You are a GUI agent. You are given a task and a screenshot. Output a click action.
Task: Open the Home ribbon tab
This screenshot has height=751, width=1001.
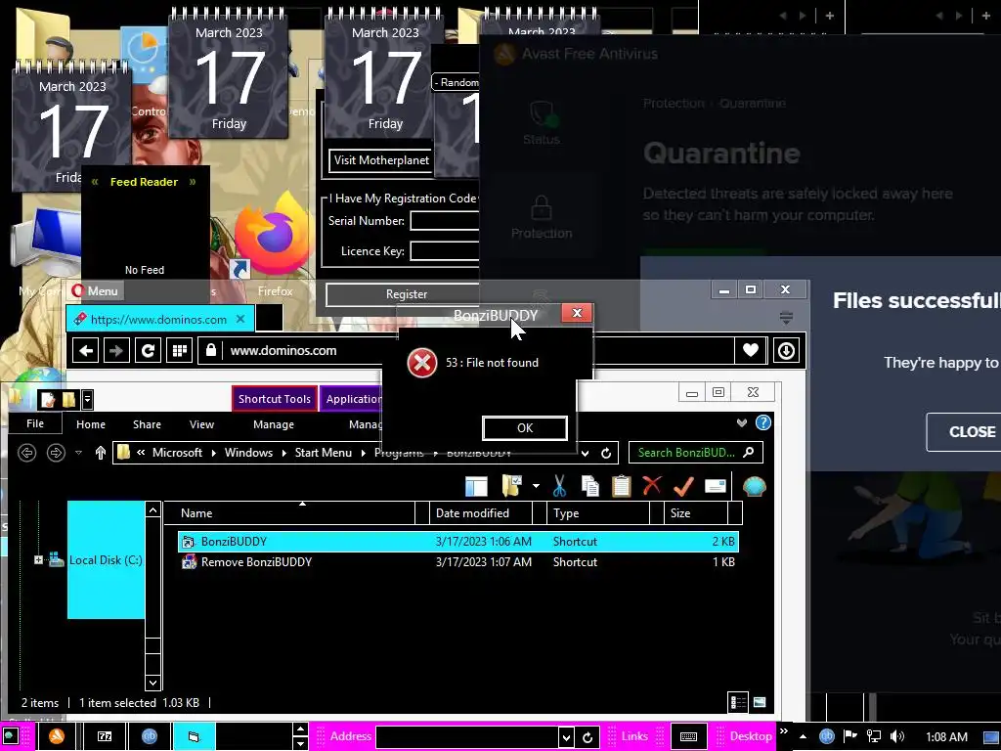pyautogui.click(x=91, y=424)
